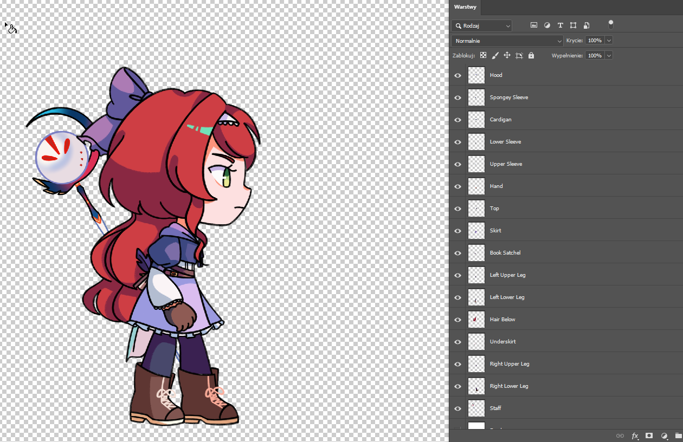This screenshot has height=442, width=683.
Task: Expand the Krycie opacity slider arrow
Action: point(609,41)
